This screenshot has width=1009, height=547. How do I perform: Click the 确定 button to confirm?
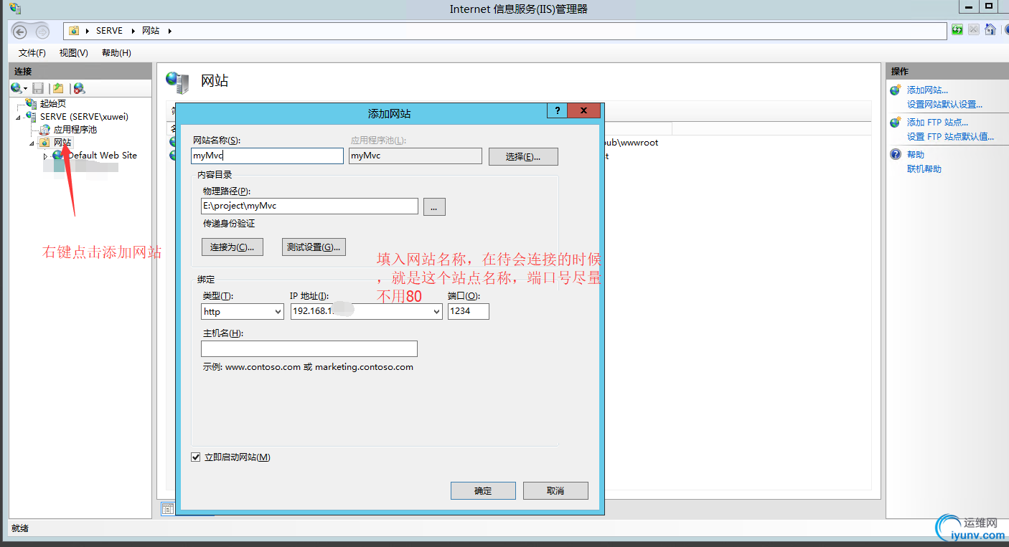pos(483,490)
